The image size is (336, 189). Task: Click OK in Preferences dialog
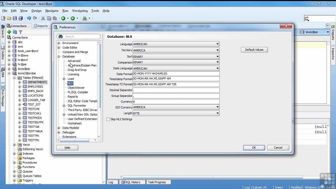click(254, 148)
